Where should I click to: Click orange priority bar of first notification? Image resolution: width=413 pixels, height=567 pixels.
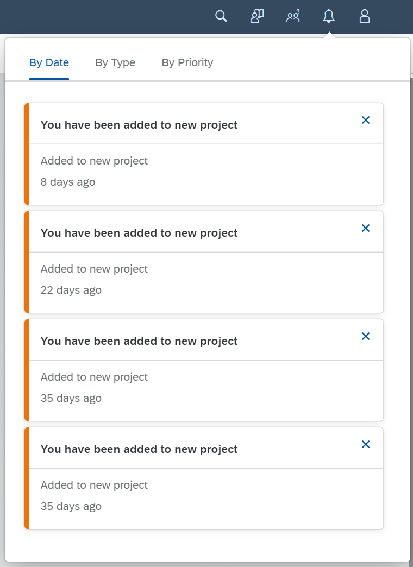(27, 154)
